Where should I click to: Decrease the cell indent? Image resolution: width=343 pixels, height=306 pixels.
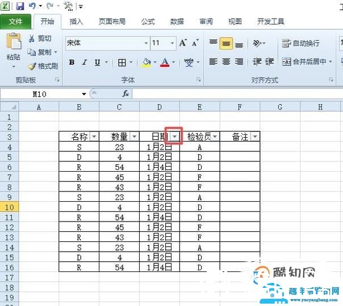point(257,62)
